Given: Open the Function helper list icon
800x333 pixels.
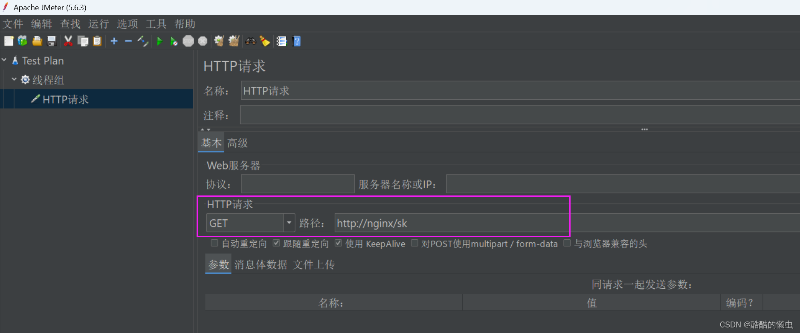Looking at the screenshot, I should [x=281, y=41].
